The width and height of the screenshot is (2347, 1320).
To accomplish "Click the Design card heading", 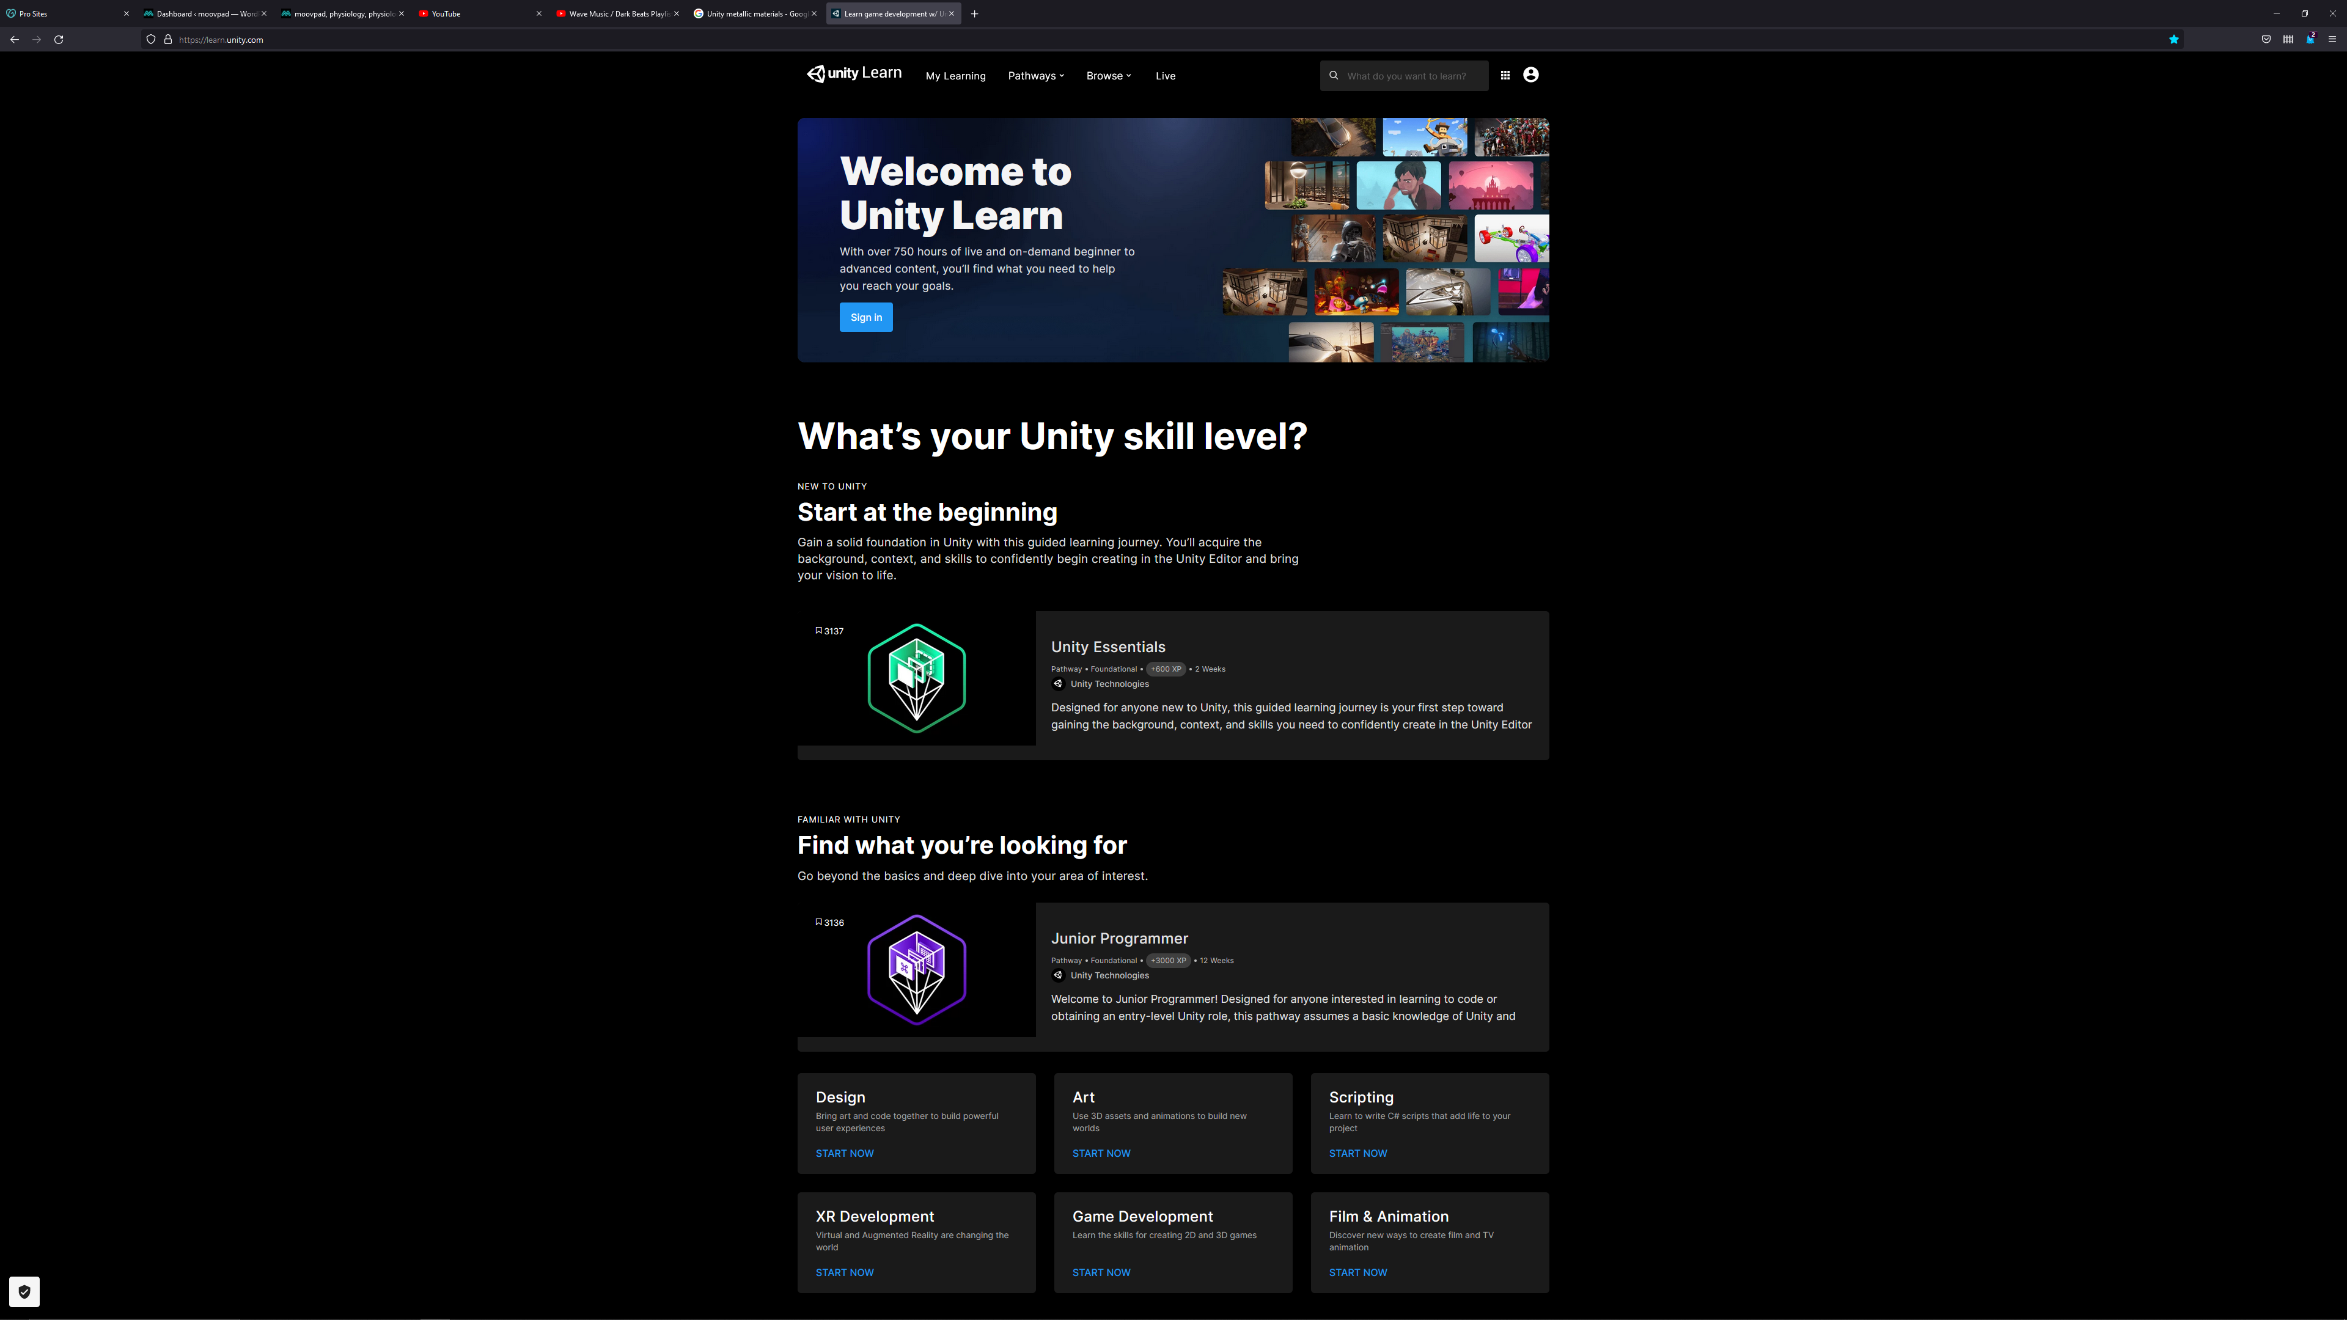I will 840,1097.
